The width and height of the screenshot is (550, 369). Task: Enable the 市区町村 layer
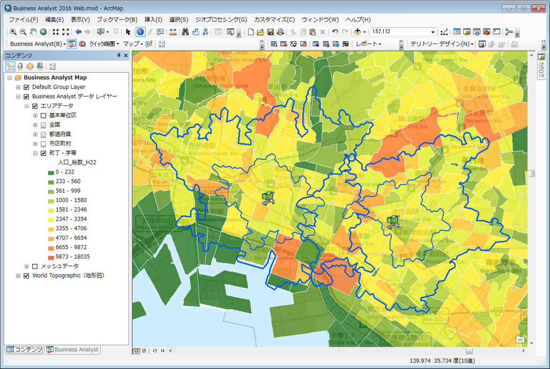coord(43,144)
